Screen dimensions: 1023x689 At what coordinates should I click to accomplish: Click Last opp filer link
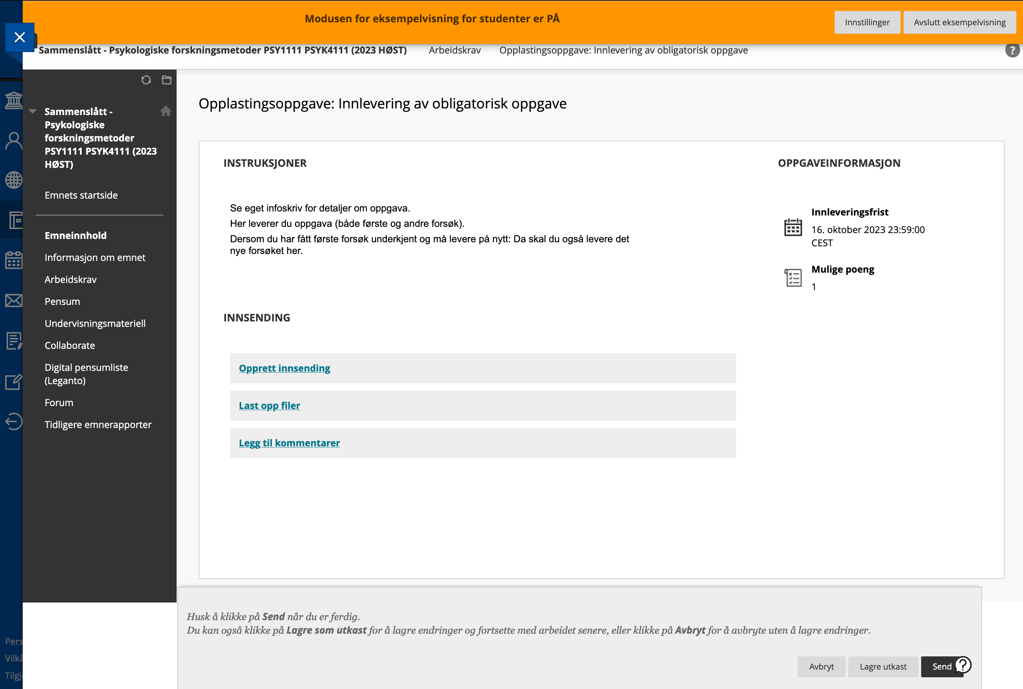point(269,405)
